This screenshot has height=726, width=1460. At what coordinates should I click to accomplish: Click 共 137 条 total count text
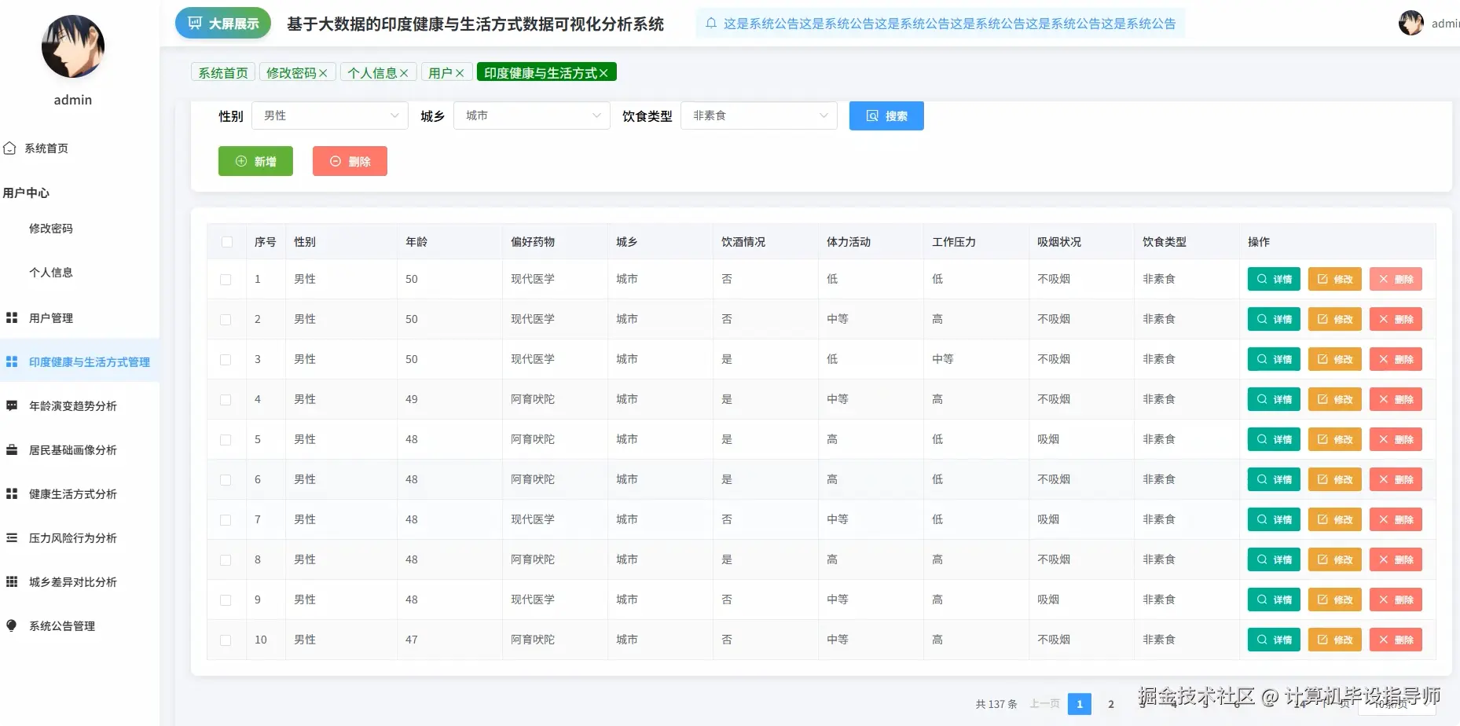[x=996, y=704]
